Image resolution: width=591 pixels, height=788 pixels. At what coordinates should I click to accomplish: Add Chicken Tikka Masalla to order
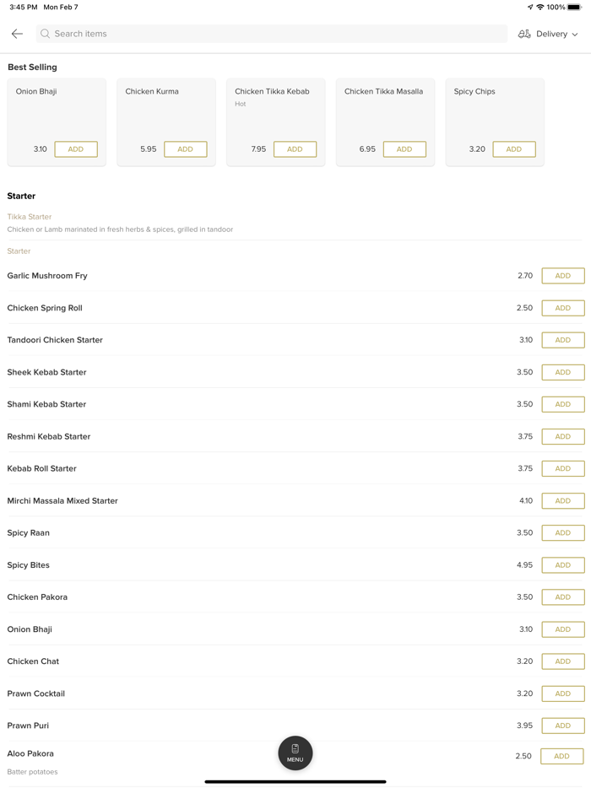click(x=404, y=149)
